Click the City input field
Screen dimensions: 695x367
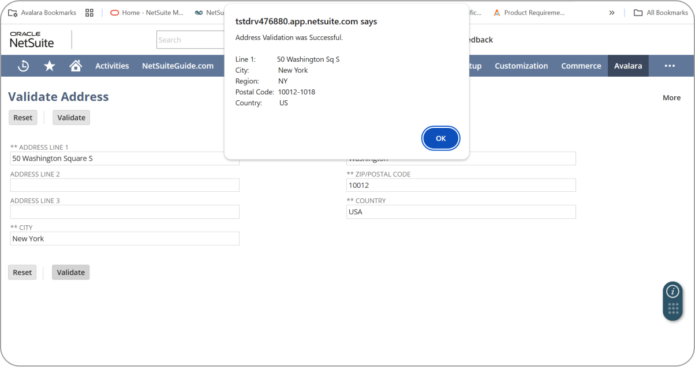[124, 239]
